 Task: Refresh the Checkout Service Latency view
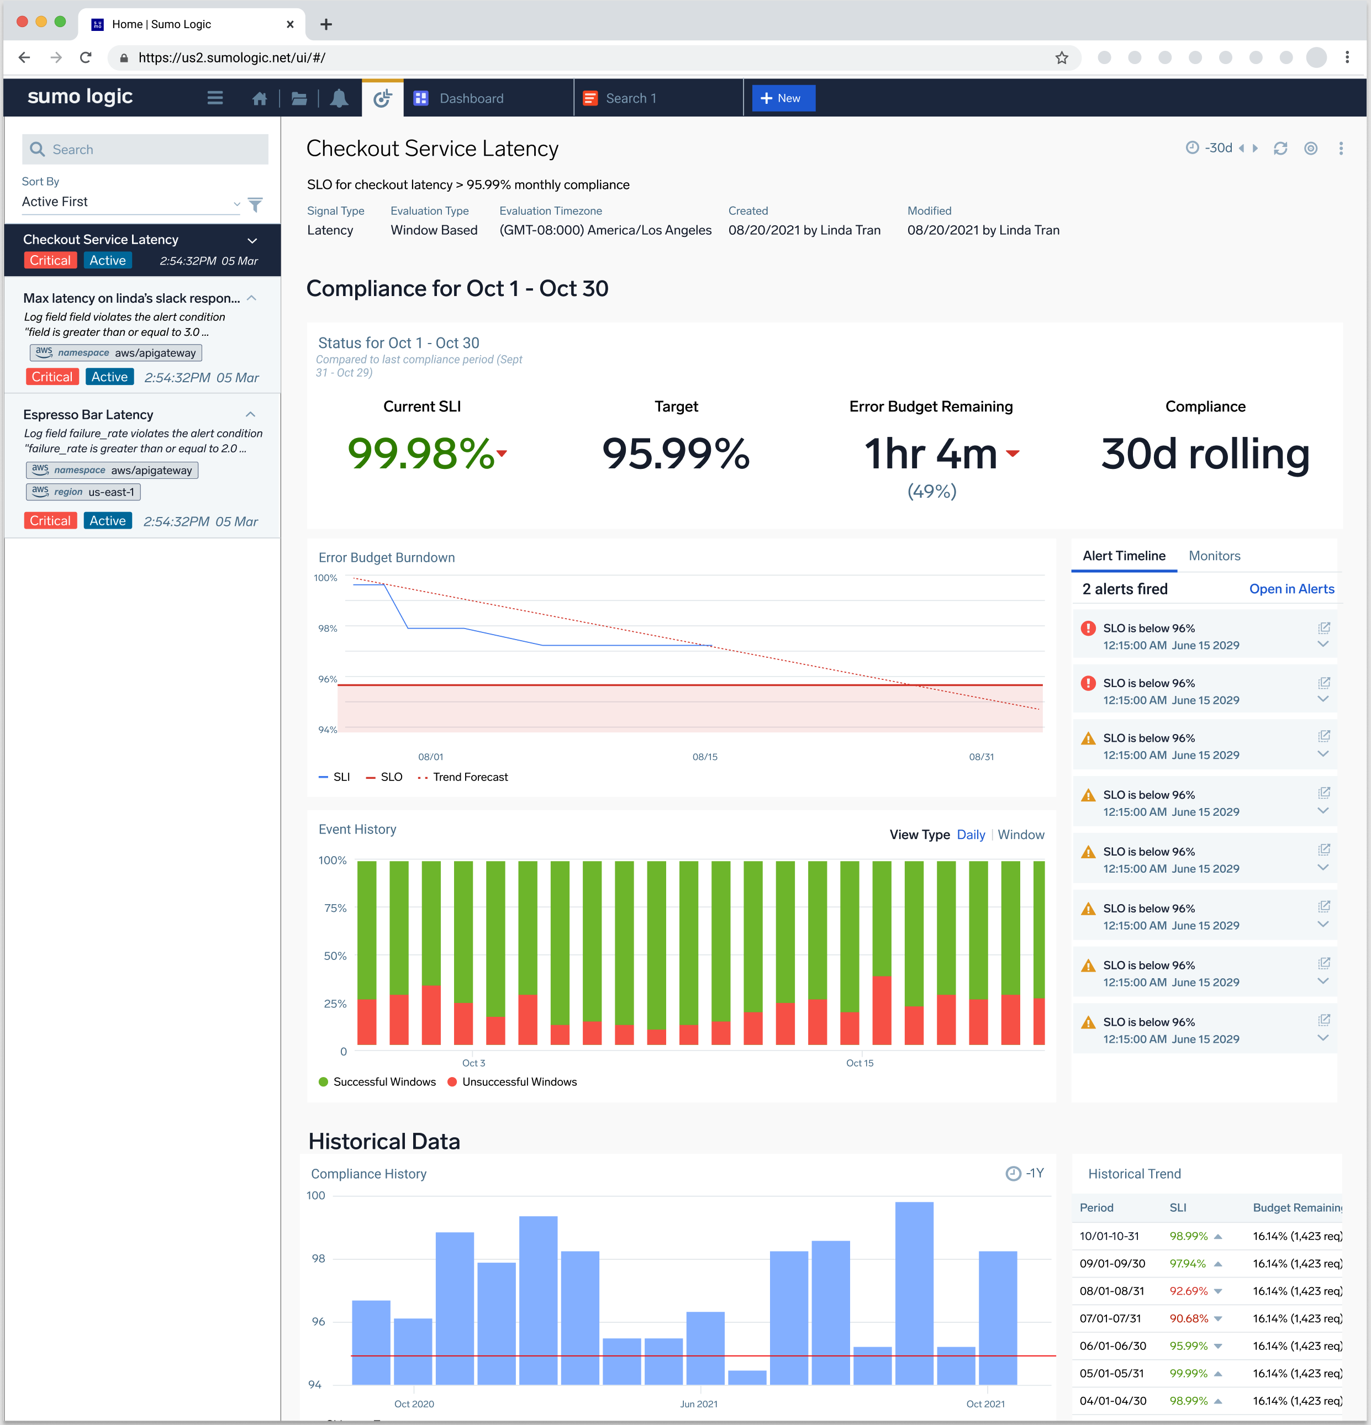[1281, 147]
